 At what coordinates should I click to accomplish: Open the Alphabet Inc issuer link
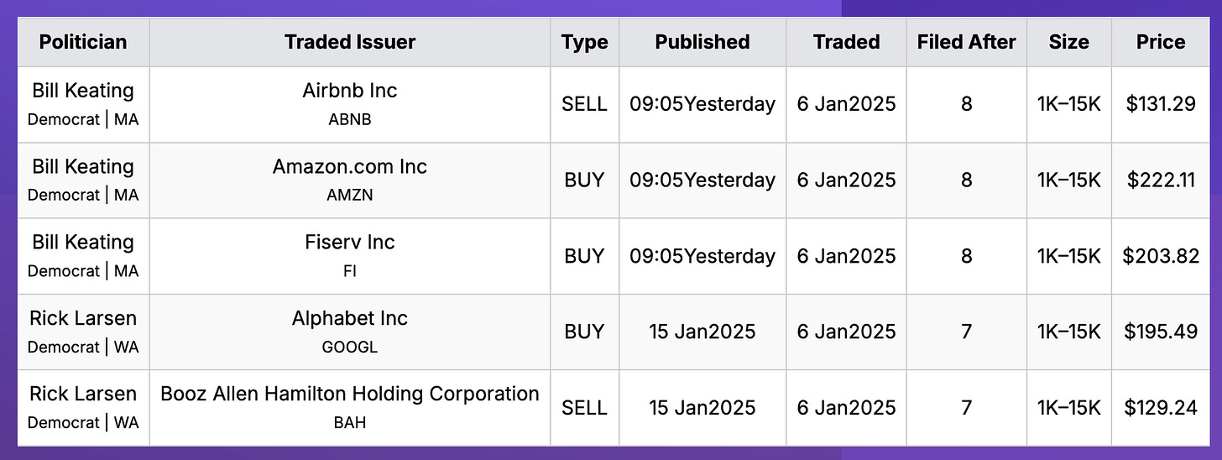click(x=350, y=318)
